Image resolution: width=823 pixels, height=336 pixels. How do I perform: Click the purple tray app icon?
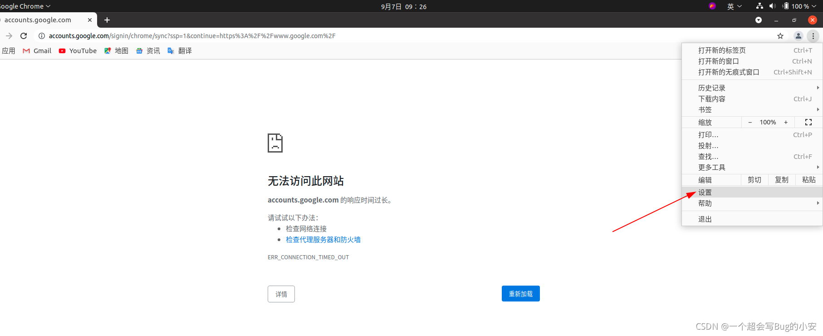pos(712,6)
